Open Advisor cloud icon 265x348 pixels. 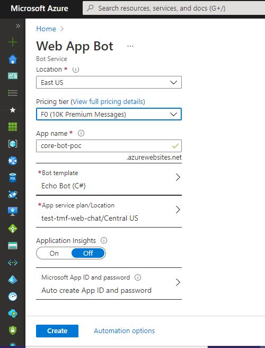coord(13,314)
